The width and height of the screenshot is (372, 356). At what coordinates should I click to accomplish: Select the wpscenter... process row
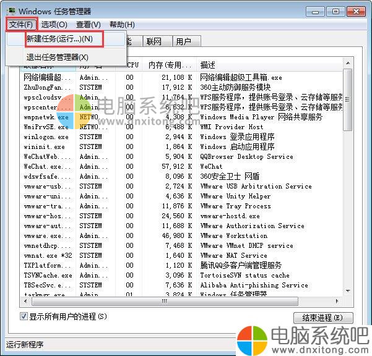(x=181, y=108)
